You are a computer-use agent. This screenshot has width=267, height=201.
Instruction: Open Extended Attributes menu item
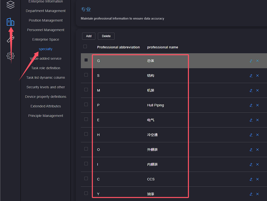click(46, 106)
